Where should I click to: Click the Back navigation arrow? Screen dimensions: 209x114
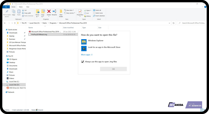5,23
